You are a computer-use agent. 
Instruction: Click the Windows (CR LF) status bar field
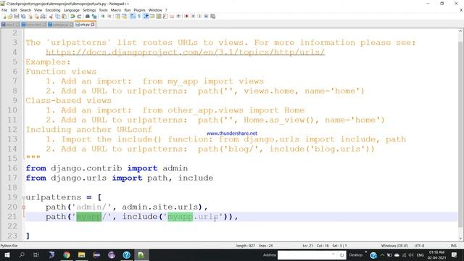point(394,246)
